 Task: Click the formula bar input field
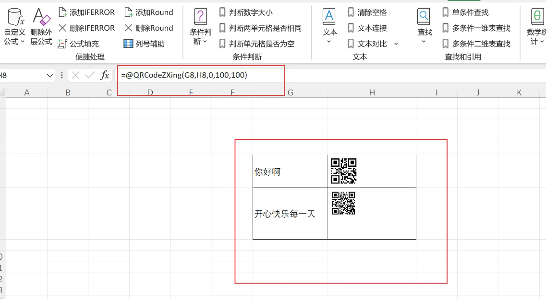tap(331, 75)
